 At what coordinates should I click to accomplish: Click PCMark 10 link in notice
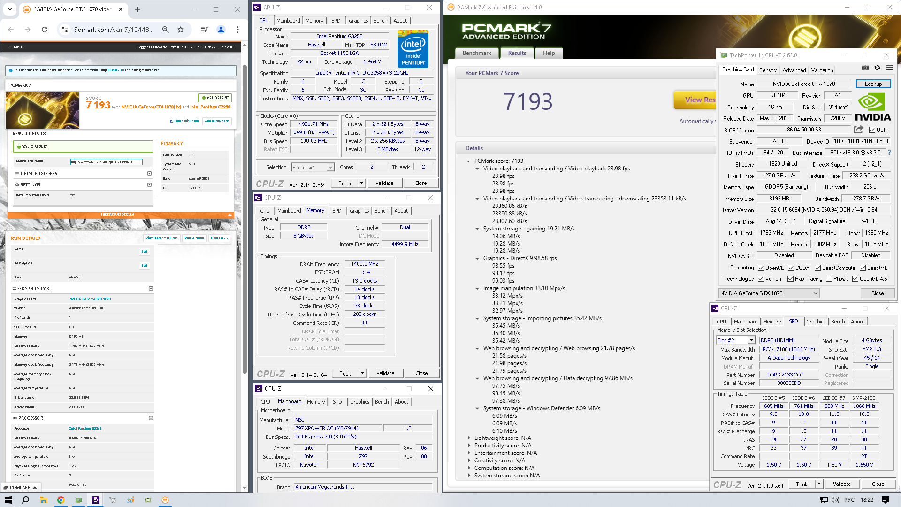[x=116, y=70]
